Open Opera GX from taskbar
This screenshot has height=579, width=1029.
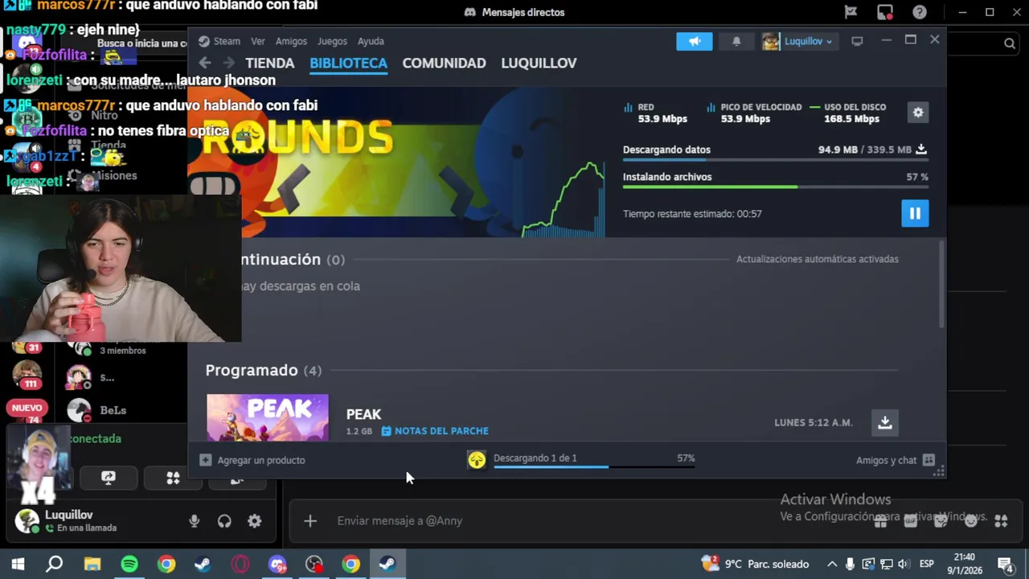click(240, 564)
